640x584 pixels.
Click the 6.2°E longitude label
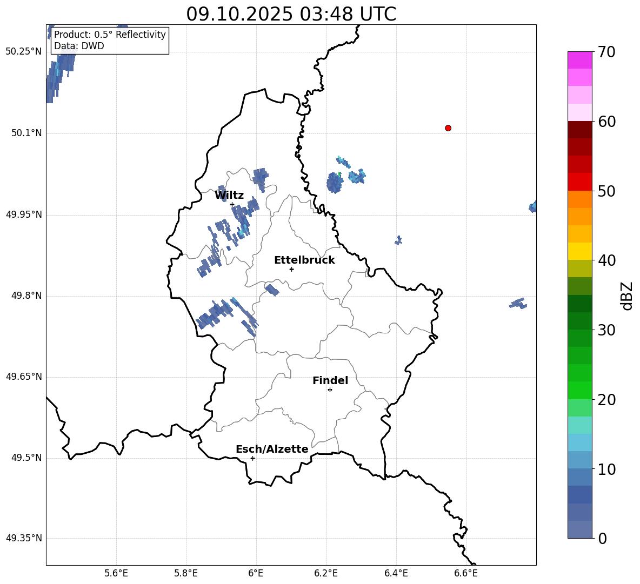point(326,573)
